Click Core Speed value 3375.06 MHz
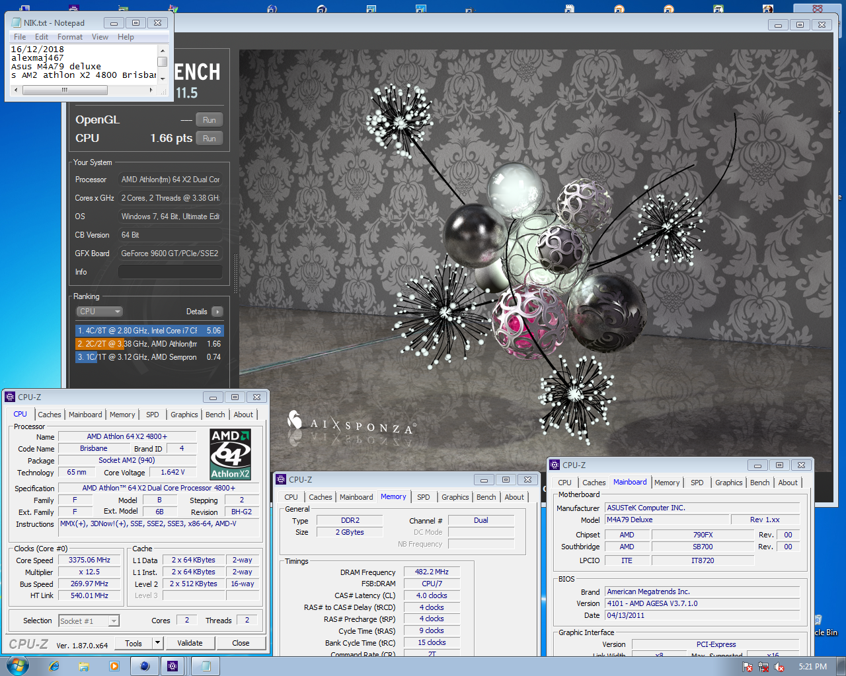 [x=90, y=560]
